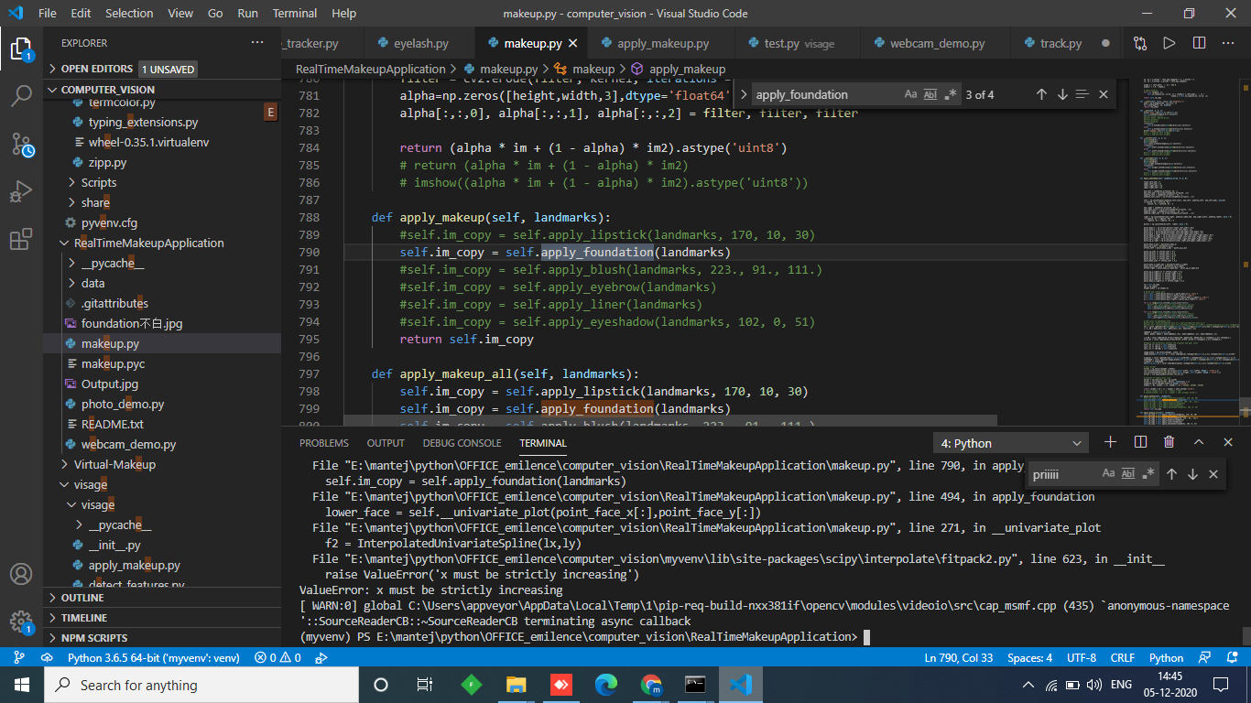Click UTF-8 encoding in status bar

[x=1081, y=657]
